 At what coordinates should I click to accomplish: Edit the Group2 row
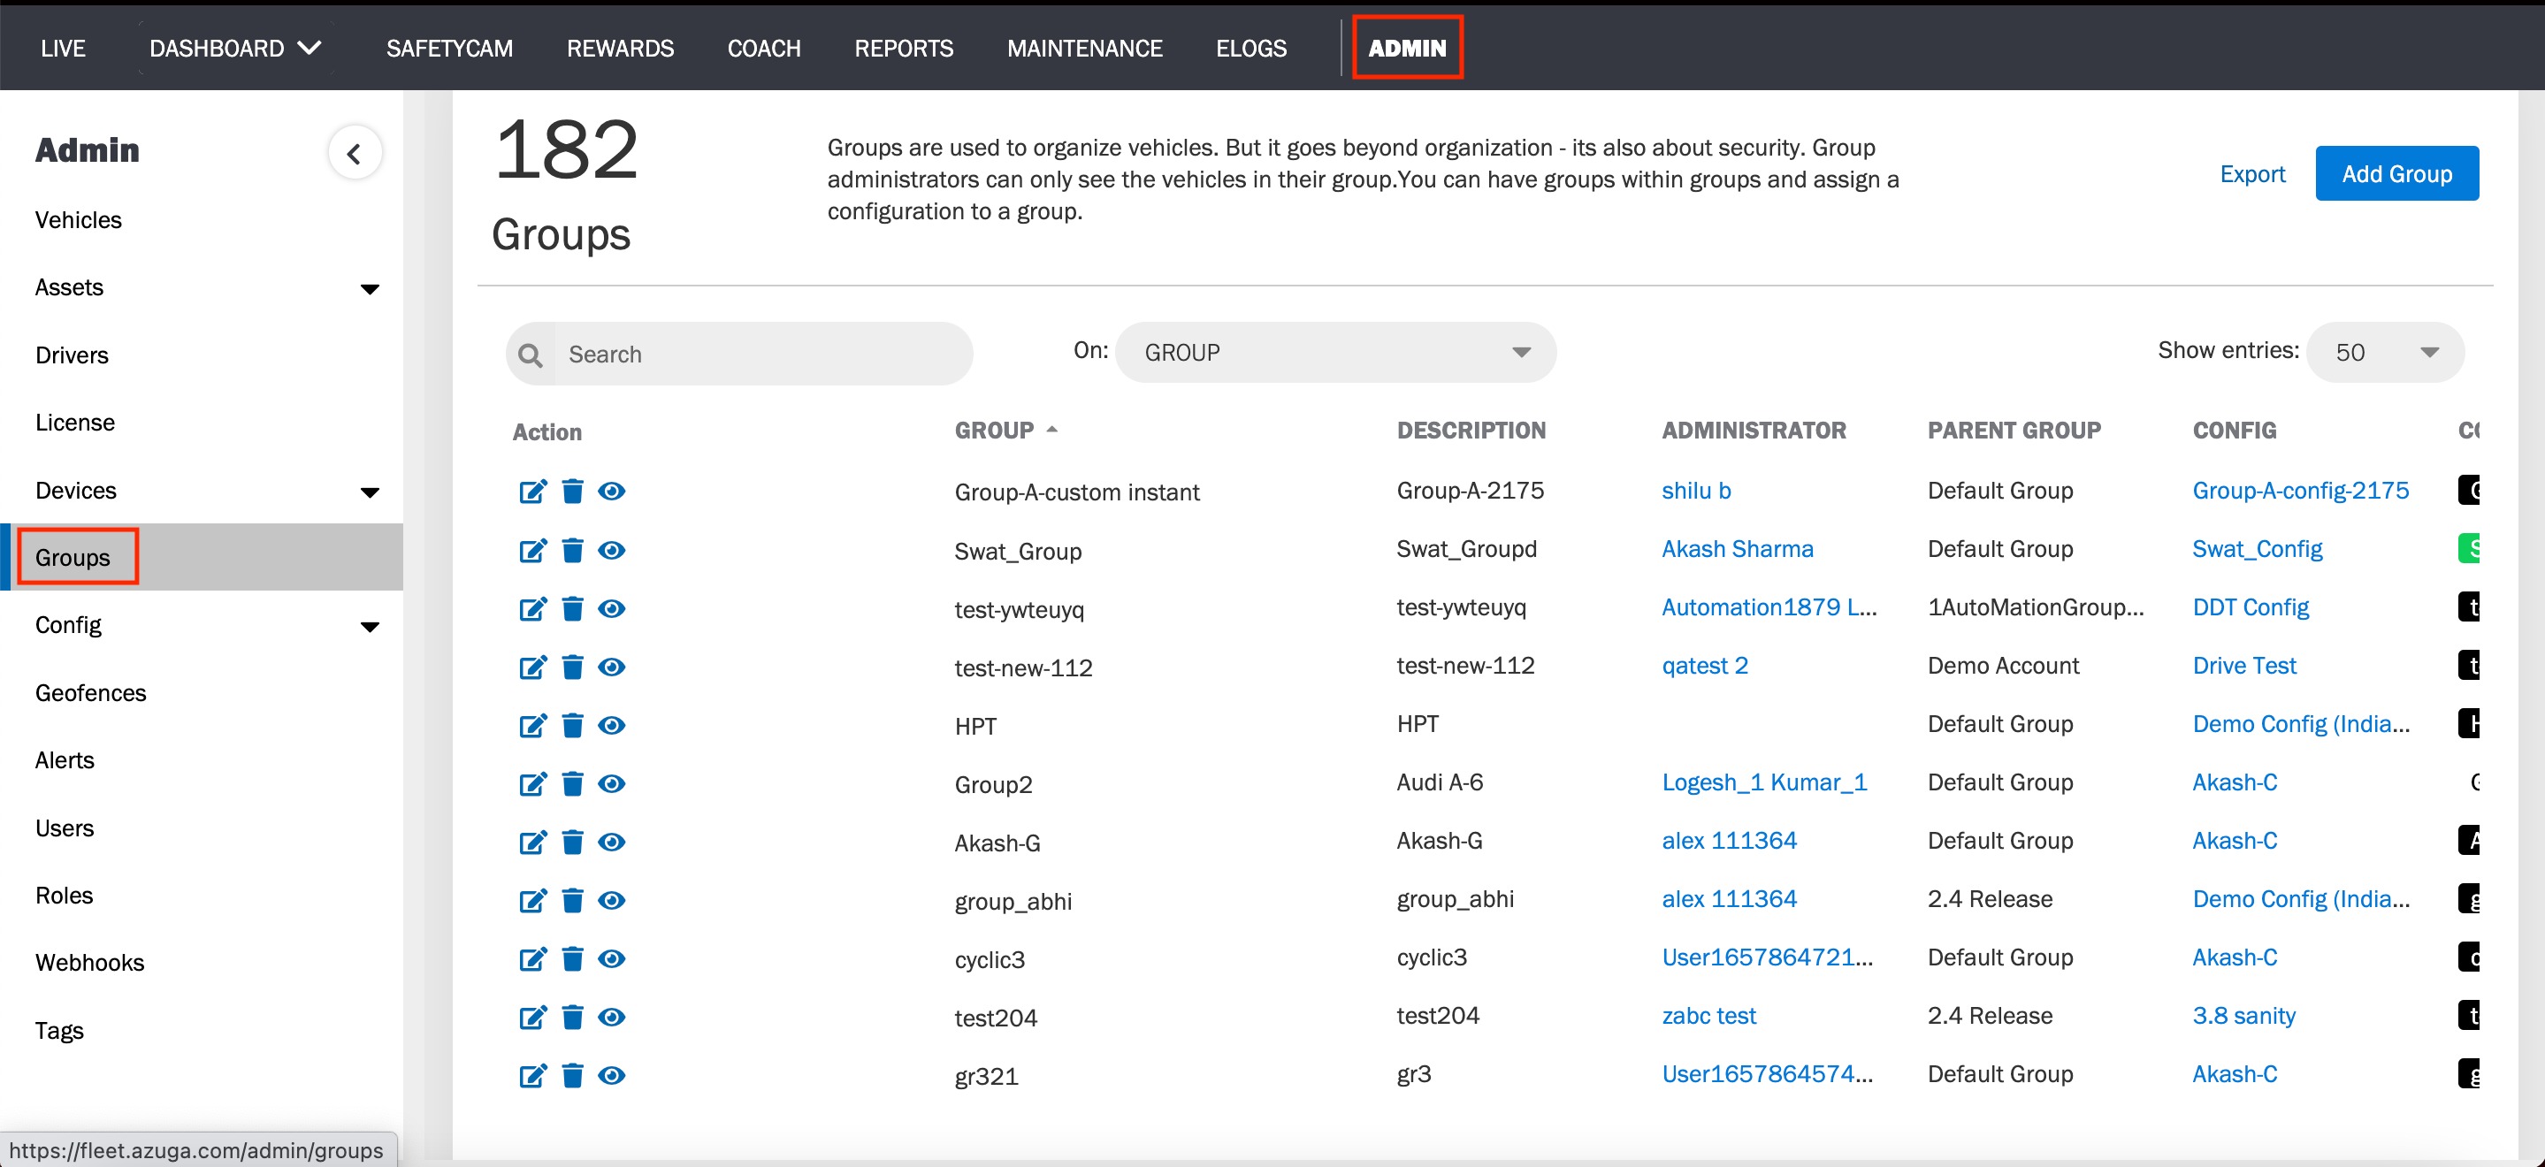click(x=532, y=782)
